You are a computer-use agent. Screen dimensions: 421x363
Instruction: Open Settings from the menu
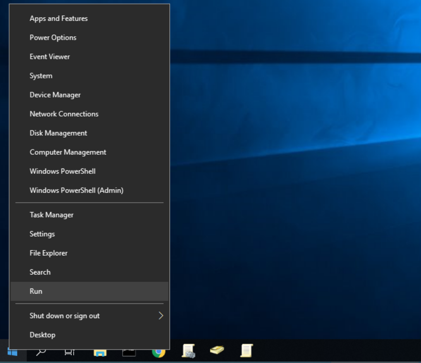pyautogui.click(x=42, y=234)
